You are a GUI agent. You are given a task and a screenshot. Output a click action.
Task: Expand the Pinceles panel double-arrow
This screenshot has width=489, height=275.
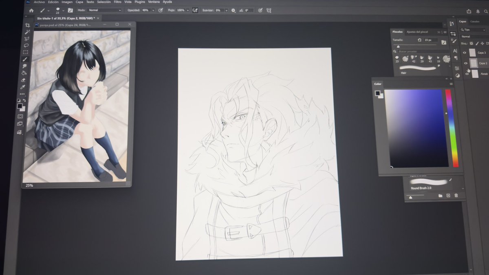(438, 32)
